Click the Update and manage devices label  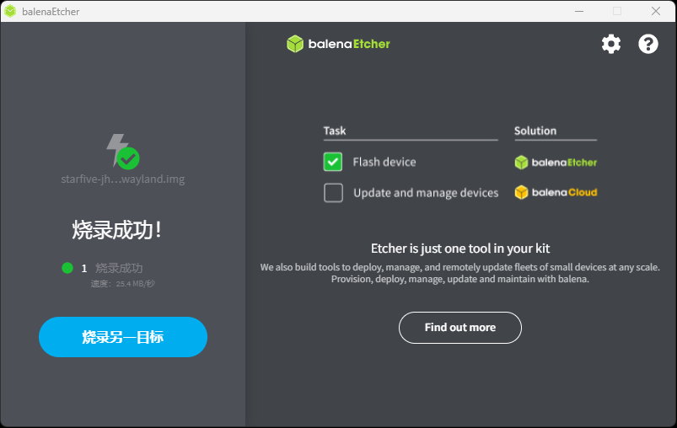(426, 193)
